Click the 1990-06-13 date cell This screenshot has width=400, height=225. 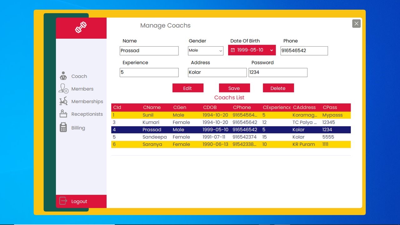[216, 144]
